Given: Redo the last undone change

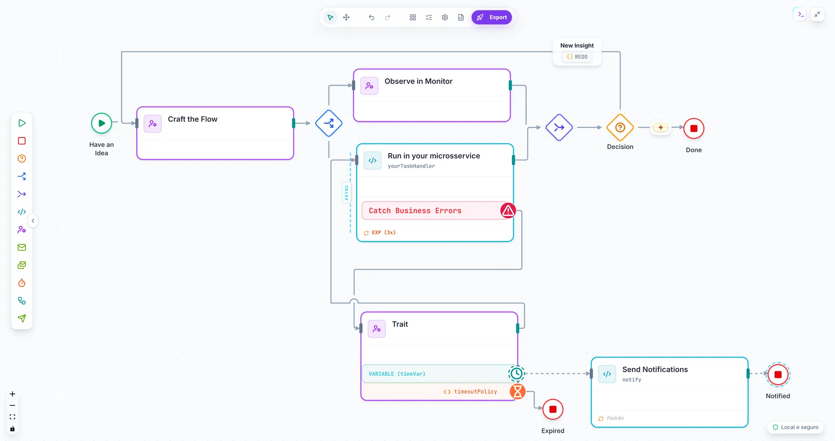Looking at the screenshot, I should tap(387, 17).
